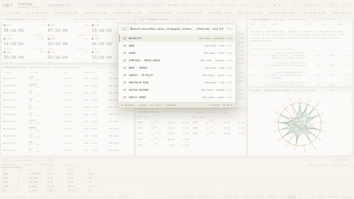Click F7 JARVIS in the bottom shortcut bar
This screenshot has width=354, height=199.
[x=70, y=197]
